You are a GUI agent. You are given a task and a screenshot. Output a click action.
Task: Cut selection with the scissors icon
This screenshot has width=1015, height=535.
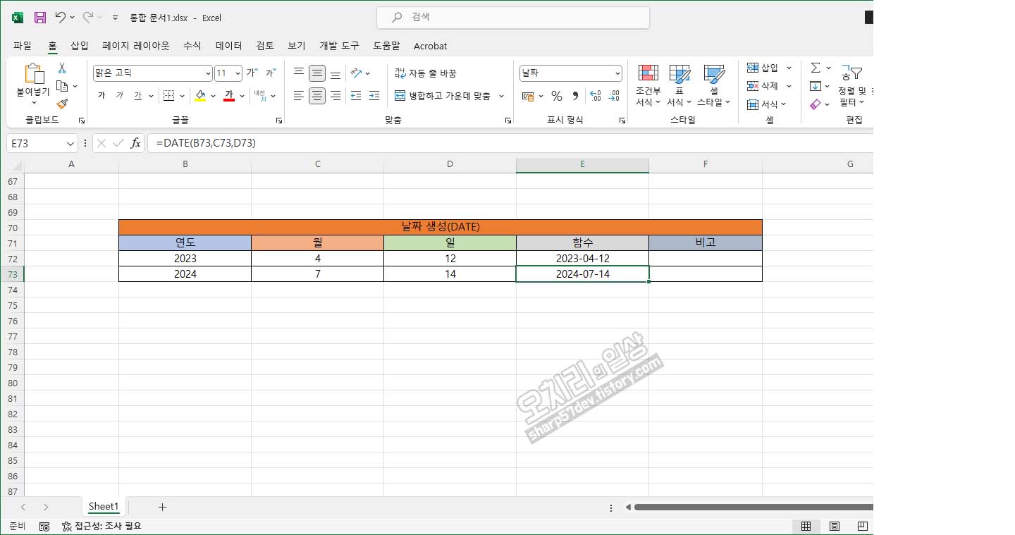[62, 68]
